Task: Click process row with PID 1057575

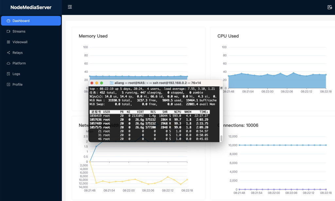Action: (x=149, y=127)
